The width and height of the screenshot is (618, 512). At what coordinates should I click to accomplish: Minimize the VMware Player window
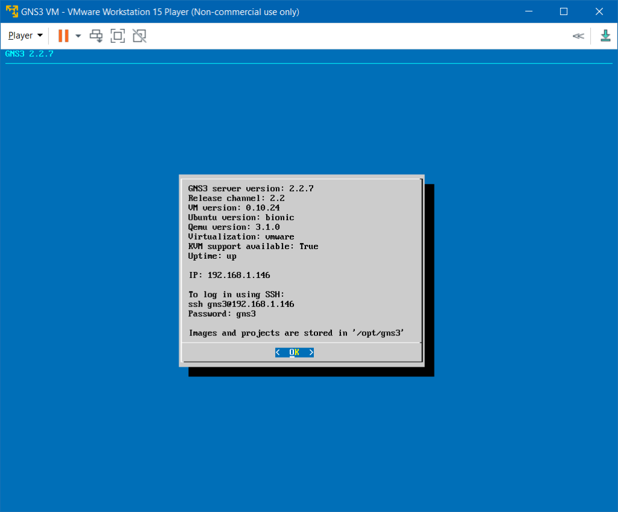[529, 11]
